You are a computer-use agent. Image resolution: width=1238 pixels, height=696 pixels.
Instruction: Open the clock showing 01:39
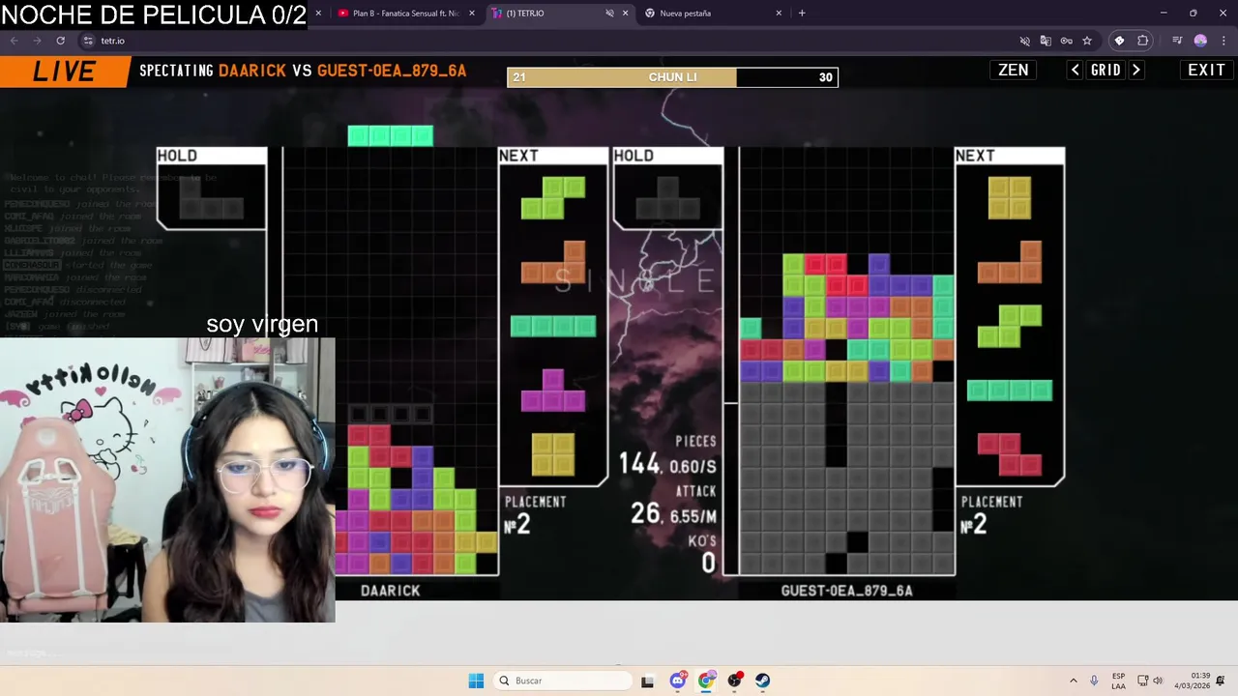click(1192, 681)
